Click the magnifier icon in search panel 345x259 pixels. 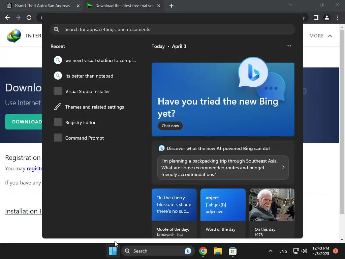(56, 29)
